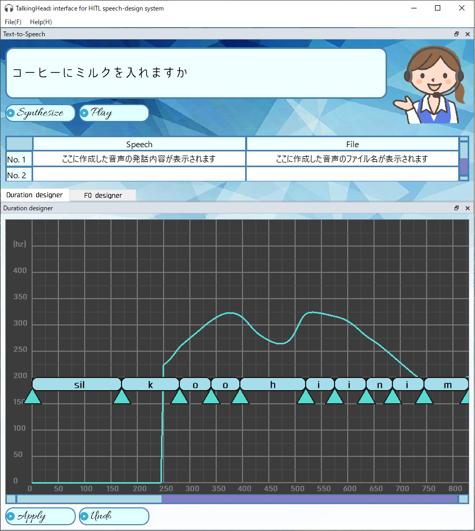
Task: Click the speech table scrollbar down button
Action: coord(464,178)
